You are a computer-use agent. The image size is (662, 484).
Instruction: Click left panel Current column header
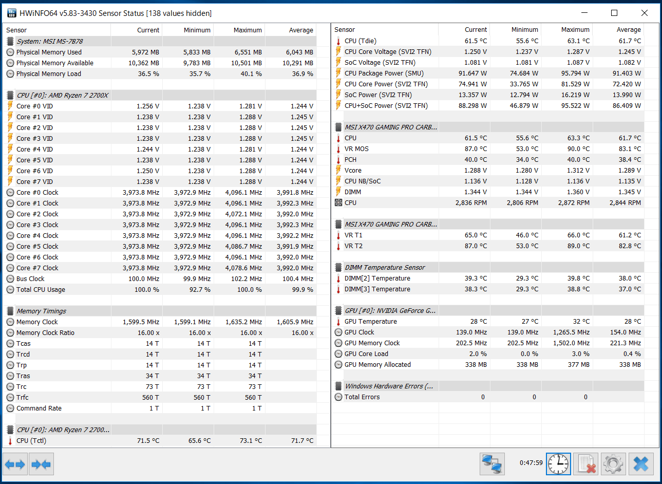[x=137, y=30]
